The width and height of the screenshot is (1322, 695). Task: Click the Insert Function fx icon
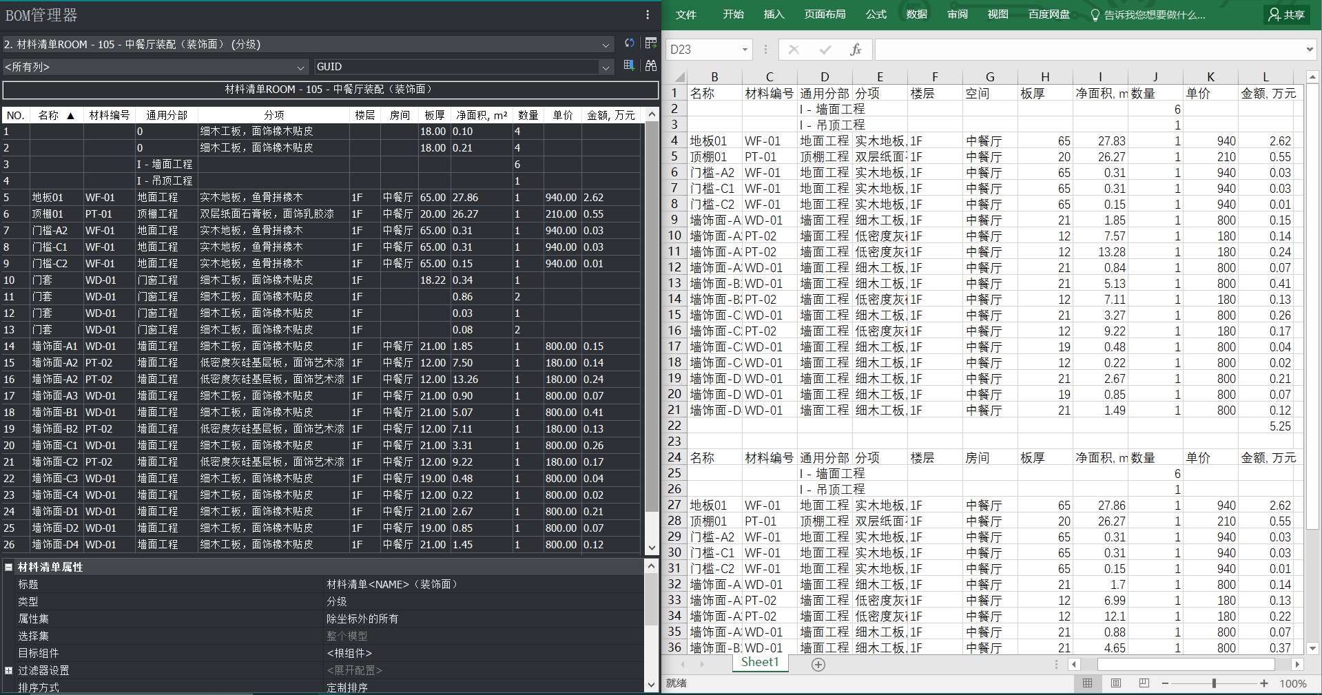click(856, 49)
